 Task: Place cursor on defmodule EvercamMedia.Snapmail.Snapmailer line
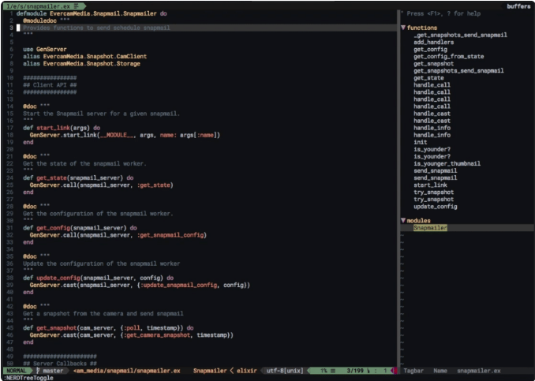pyautogui.click(x=92, y=13)
